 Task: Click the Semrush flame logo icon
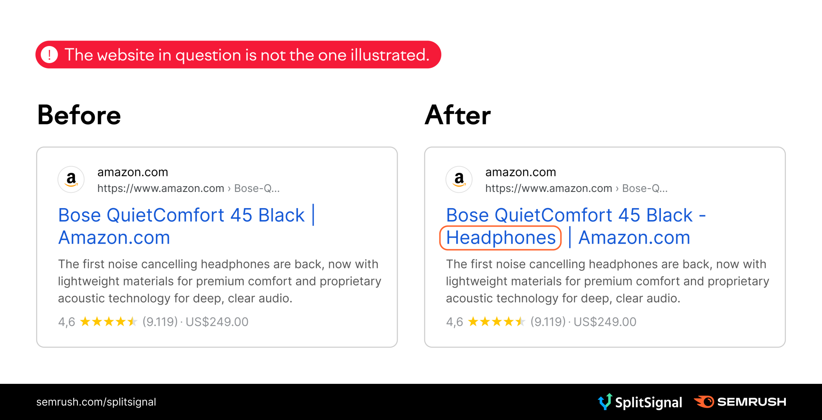(704, 402)
